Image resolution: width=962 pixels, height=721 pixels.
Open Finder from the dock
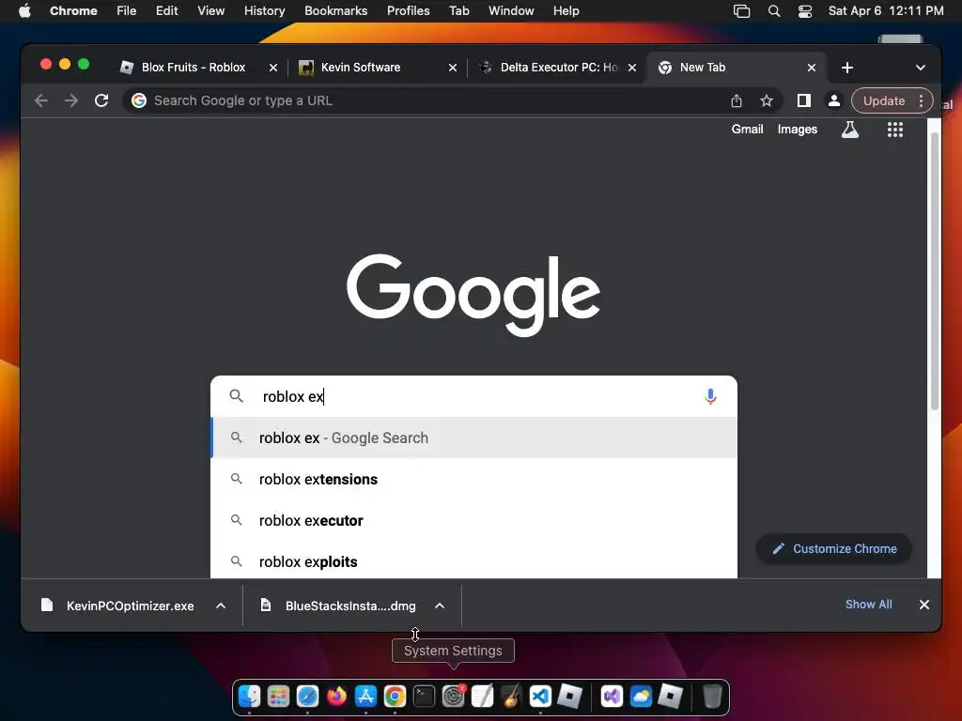tap(250, 697)
